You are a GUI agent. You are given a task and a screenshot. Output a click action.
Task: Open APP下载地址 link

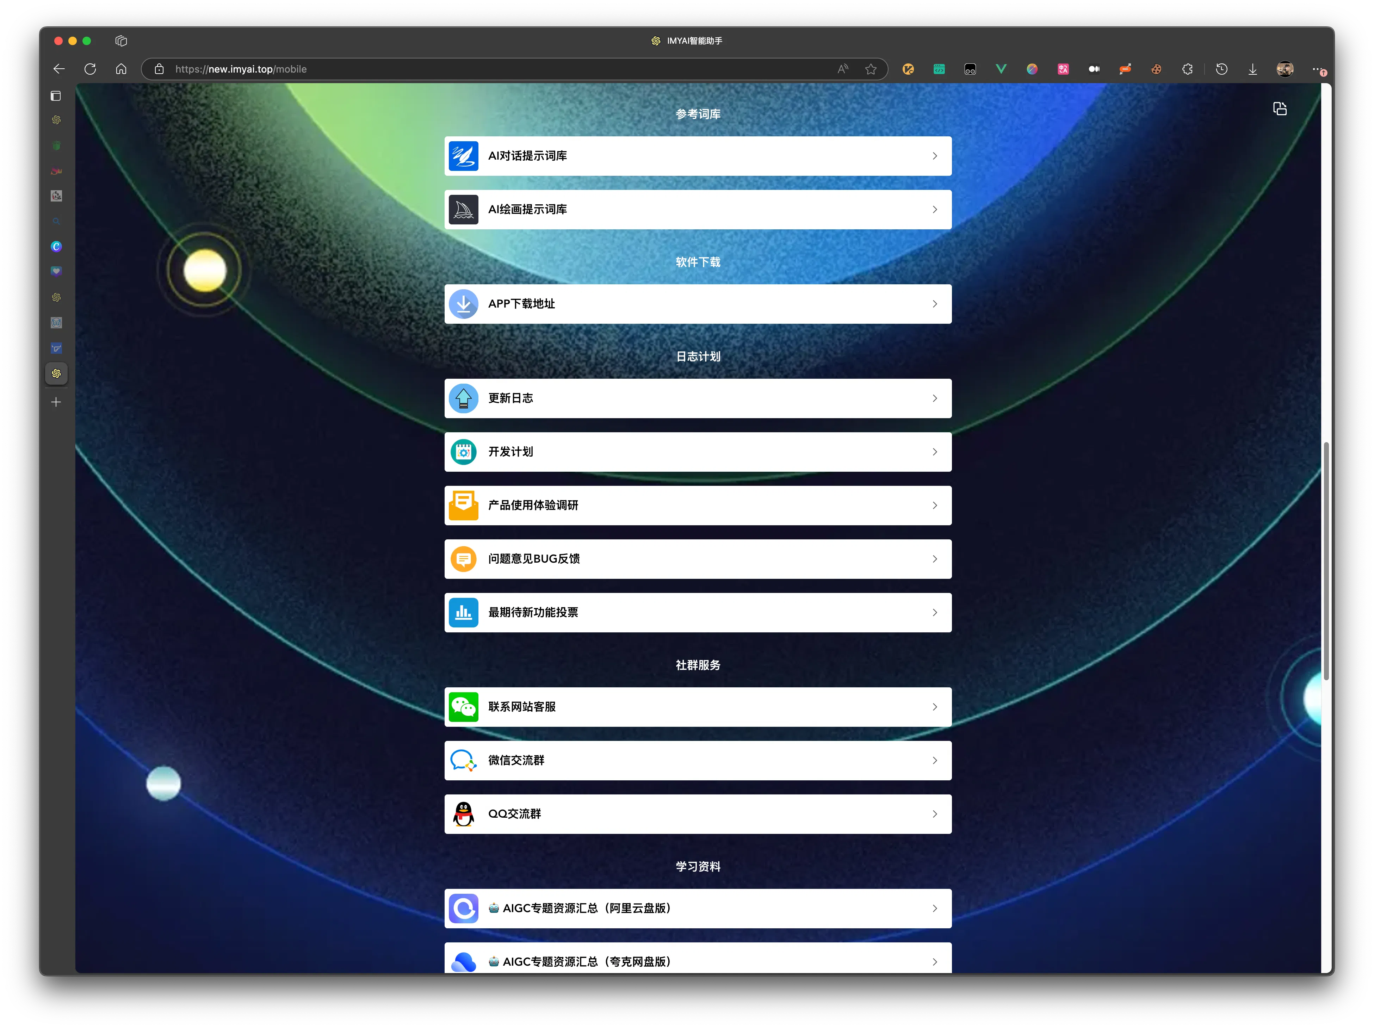698,304
